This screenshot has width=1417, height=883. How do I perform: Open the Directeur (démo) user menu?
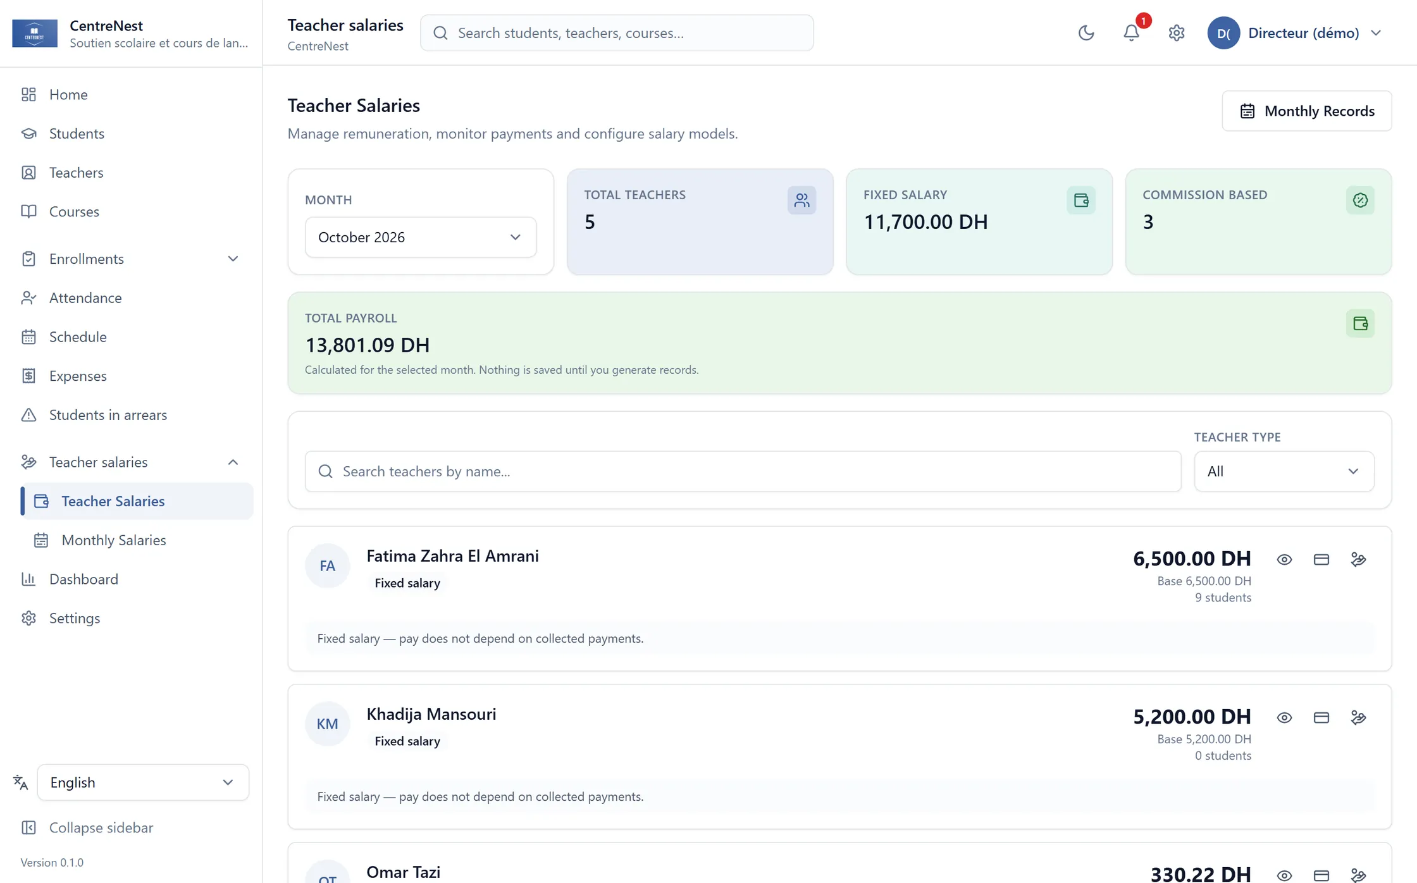(1295, 33)
